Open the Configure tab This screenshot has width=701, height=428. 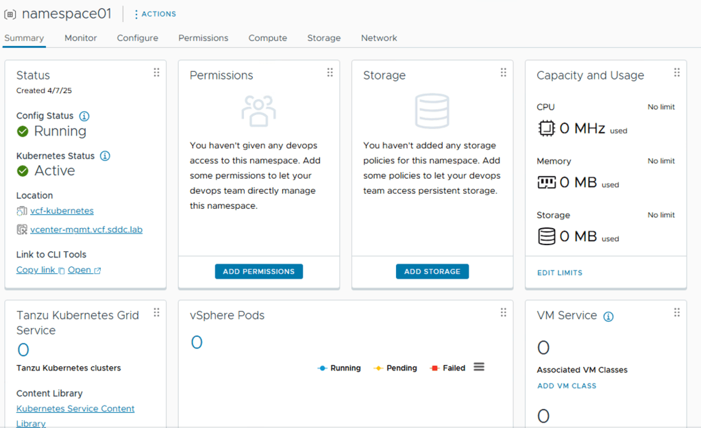137,38
